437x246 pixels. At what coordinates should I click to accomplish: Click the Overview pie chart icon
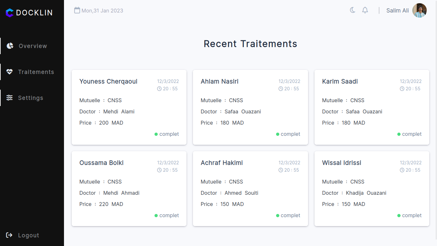(x=10, y=46)
